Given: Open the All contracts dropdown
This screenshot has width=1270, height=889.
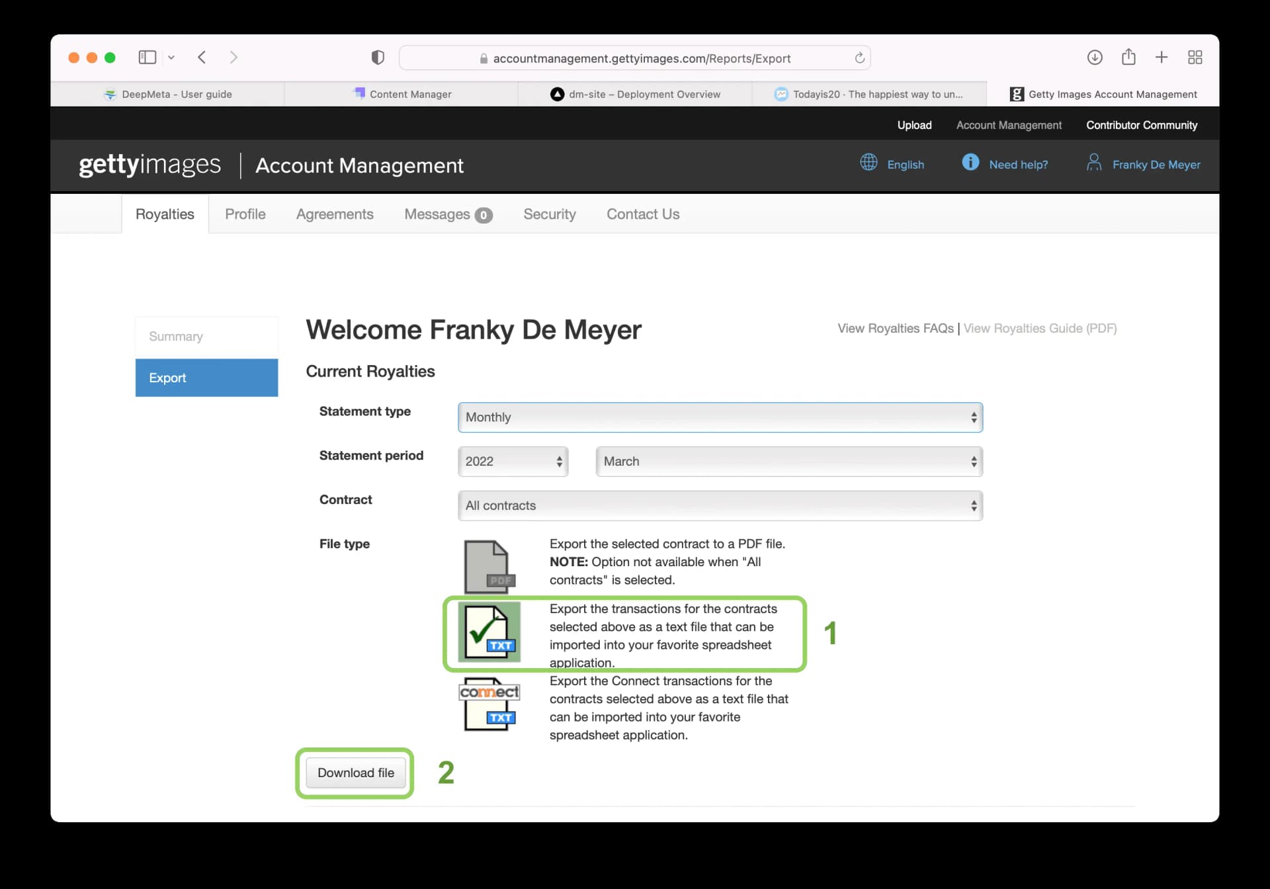Looking at the screenshot, I should [x=720, y=506].
